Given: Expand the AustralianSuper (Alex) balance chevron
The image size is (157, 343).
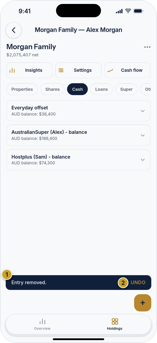Looking at the screenshot, I should coord(143,135).
